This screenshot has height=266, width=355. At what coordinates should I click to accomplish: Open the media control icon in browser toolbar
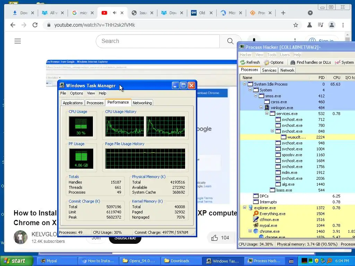tap(321, 25)
